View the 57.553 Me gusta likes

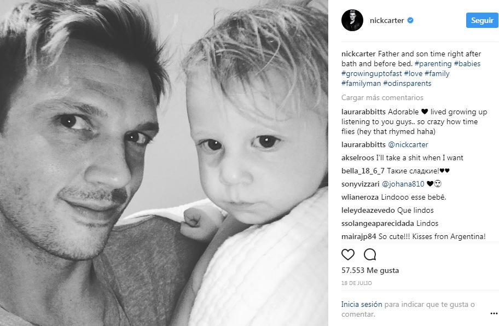370,270
